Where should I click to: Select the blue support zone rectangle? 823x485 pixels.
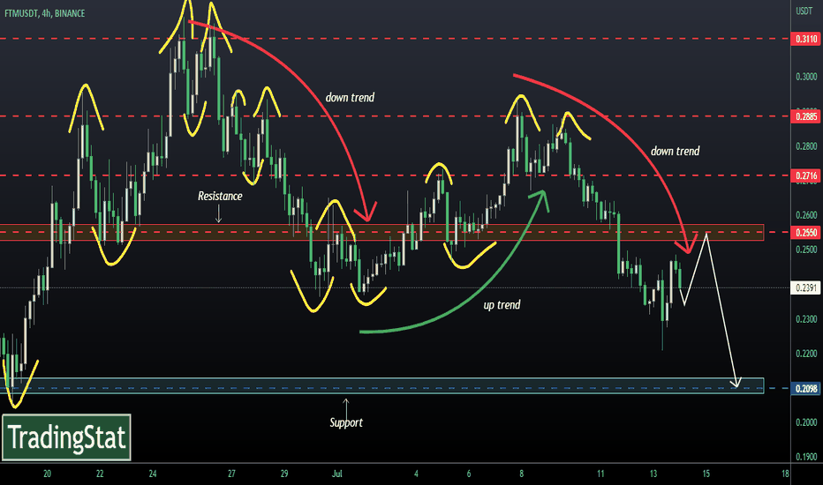[x=381, y=385]
